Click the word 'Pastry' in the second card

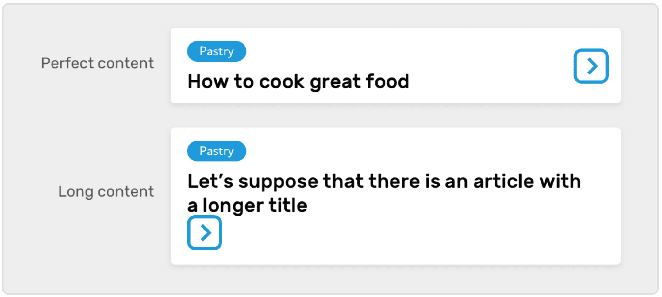217,151
